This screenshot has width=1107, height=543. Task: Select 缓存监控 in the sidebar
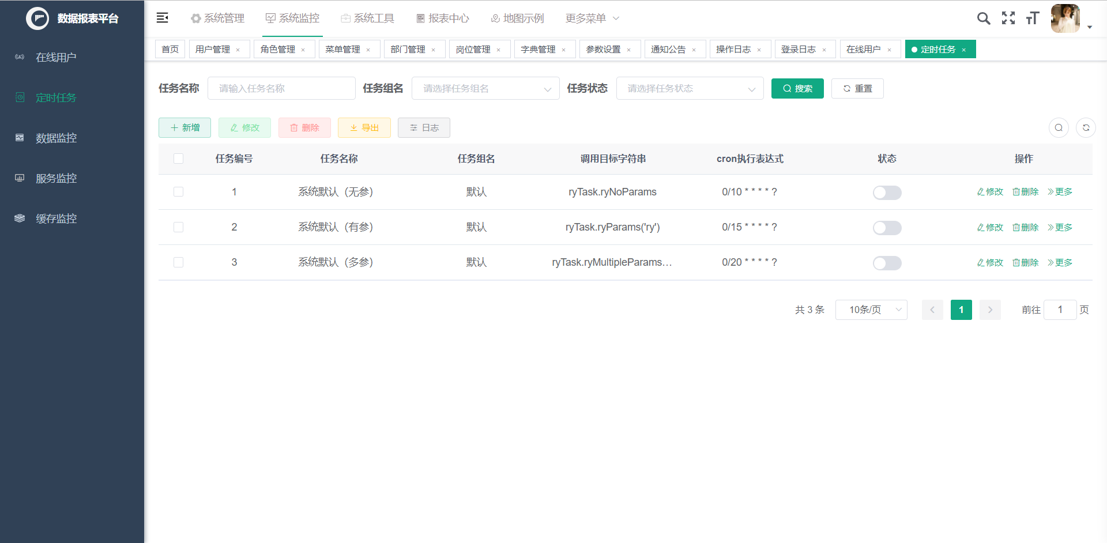(x=55, y=218)
